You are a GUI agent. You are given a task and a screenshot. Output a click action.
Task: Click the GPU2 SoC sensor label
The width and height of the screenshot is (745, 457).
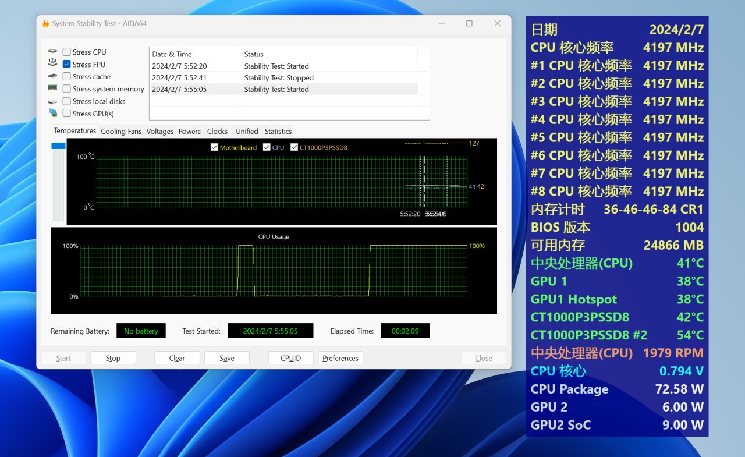[x=560, y=426]
